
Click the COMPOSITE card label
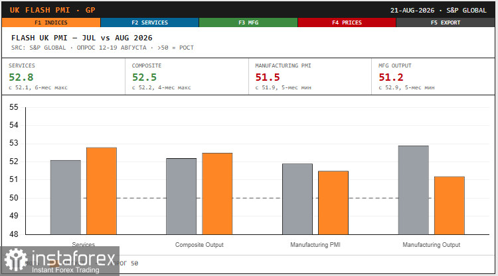147,66
